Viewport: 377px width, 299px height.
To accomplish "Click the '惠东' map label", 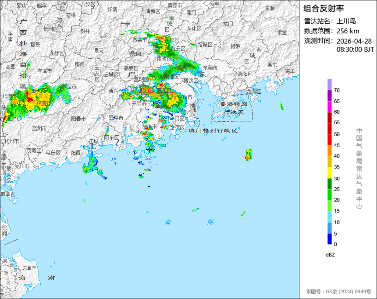I will (x=272, y=65).
